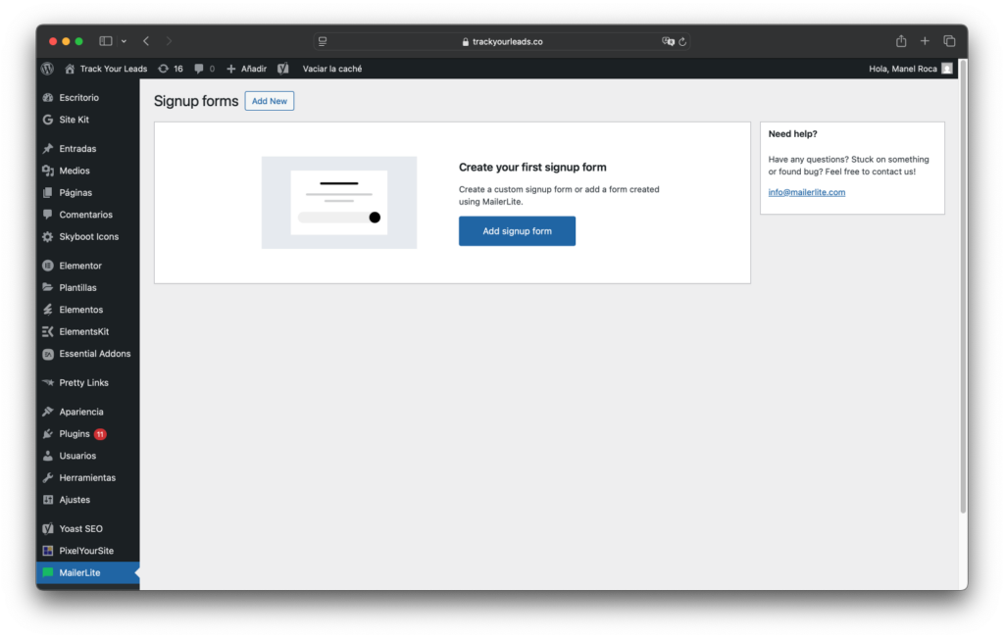Screen dimensions: 1004x638
Task: Click the Entradas pin icon
Action: (x=48, y=148)
